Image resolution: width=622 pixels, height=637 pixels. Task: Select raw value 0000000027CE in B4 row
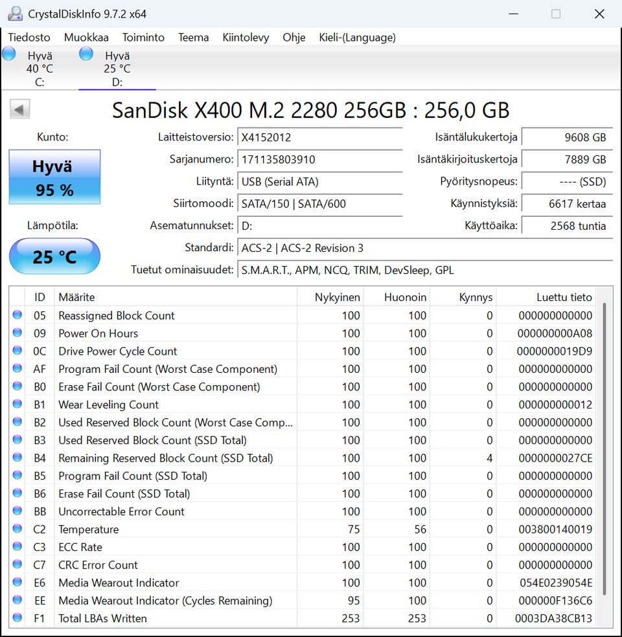(x=555, y=458)
